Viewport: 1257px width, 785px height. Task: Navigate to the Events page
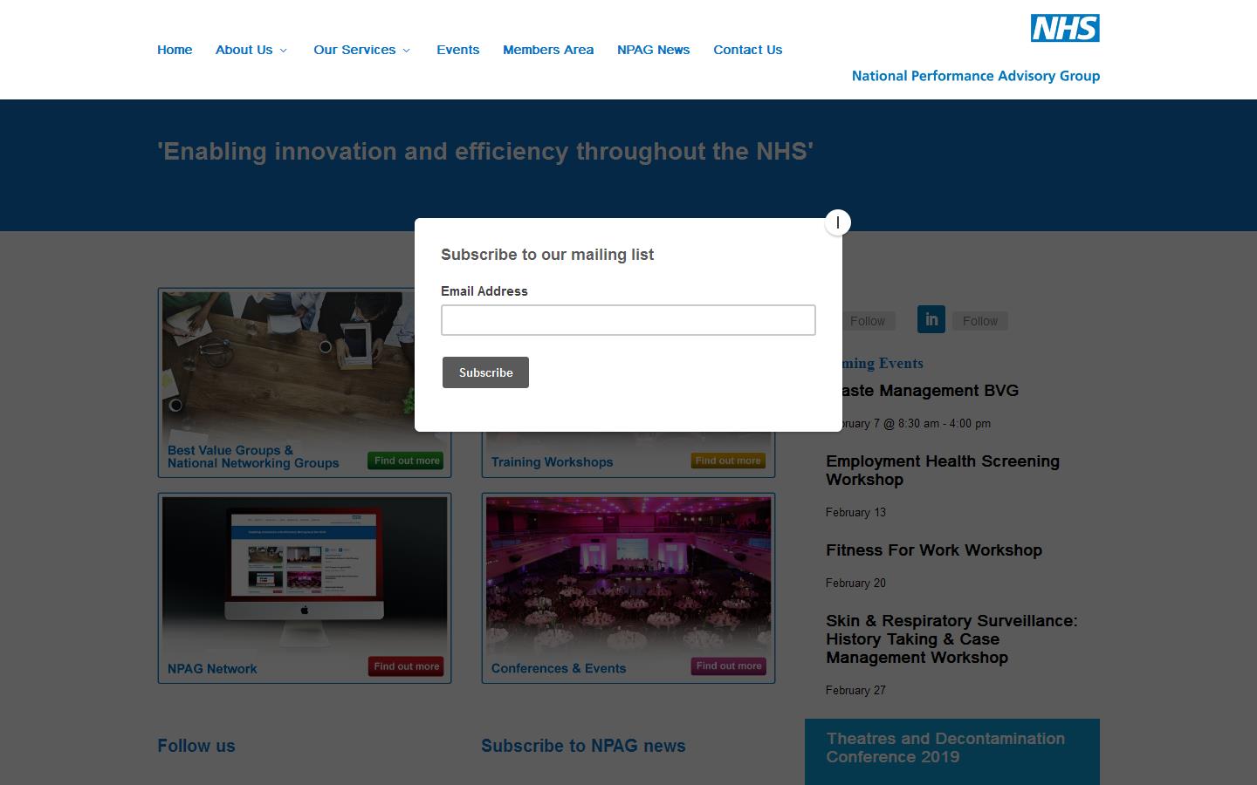click(x=457, y=50)
